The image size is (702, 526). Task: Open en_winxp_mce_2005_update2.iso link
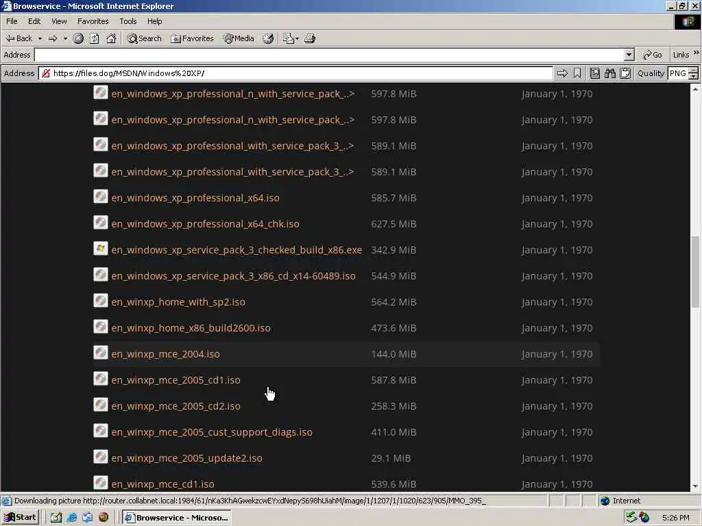(x=186, y=458)
